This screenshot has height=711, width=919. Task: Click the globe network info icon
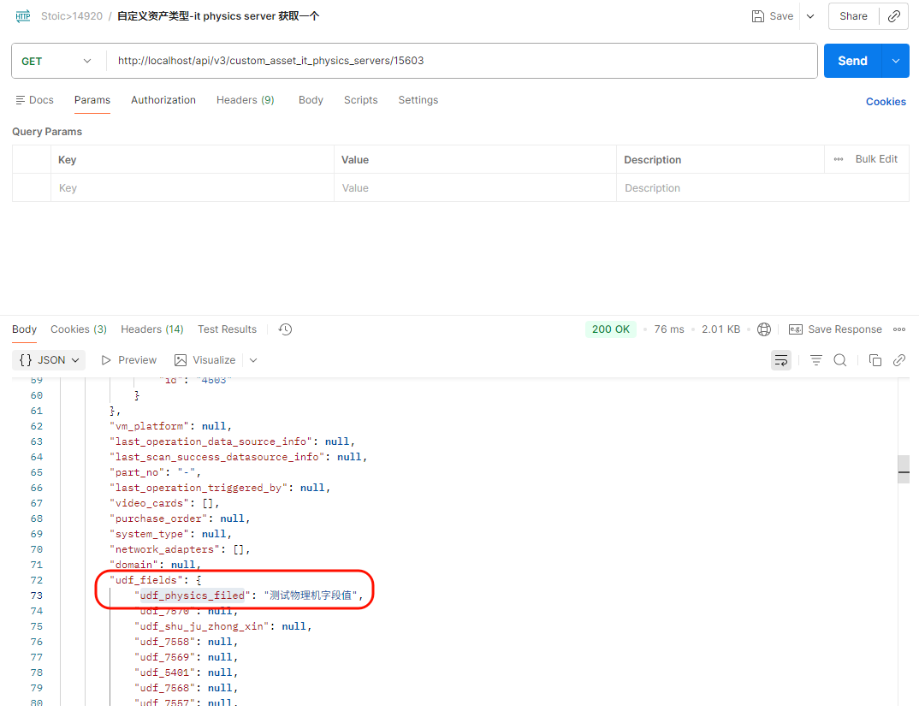(764, 329)
